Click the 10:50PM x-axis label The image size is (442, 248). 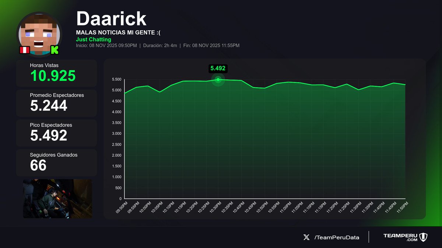coord(262,207)
